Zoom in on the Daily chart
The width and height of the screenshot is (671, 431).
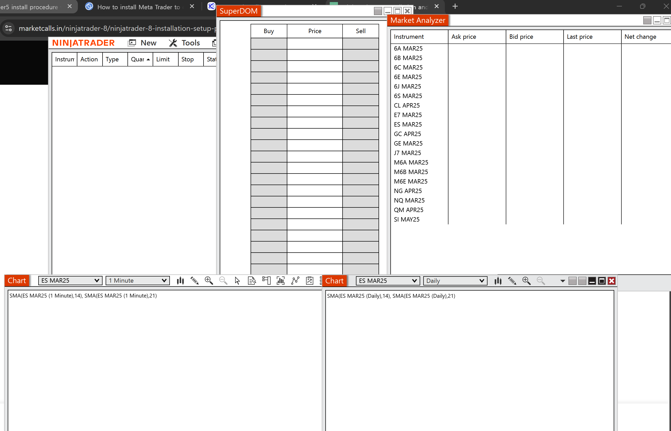pos(526,281)
